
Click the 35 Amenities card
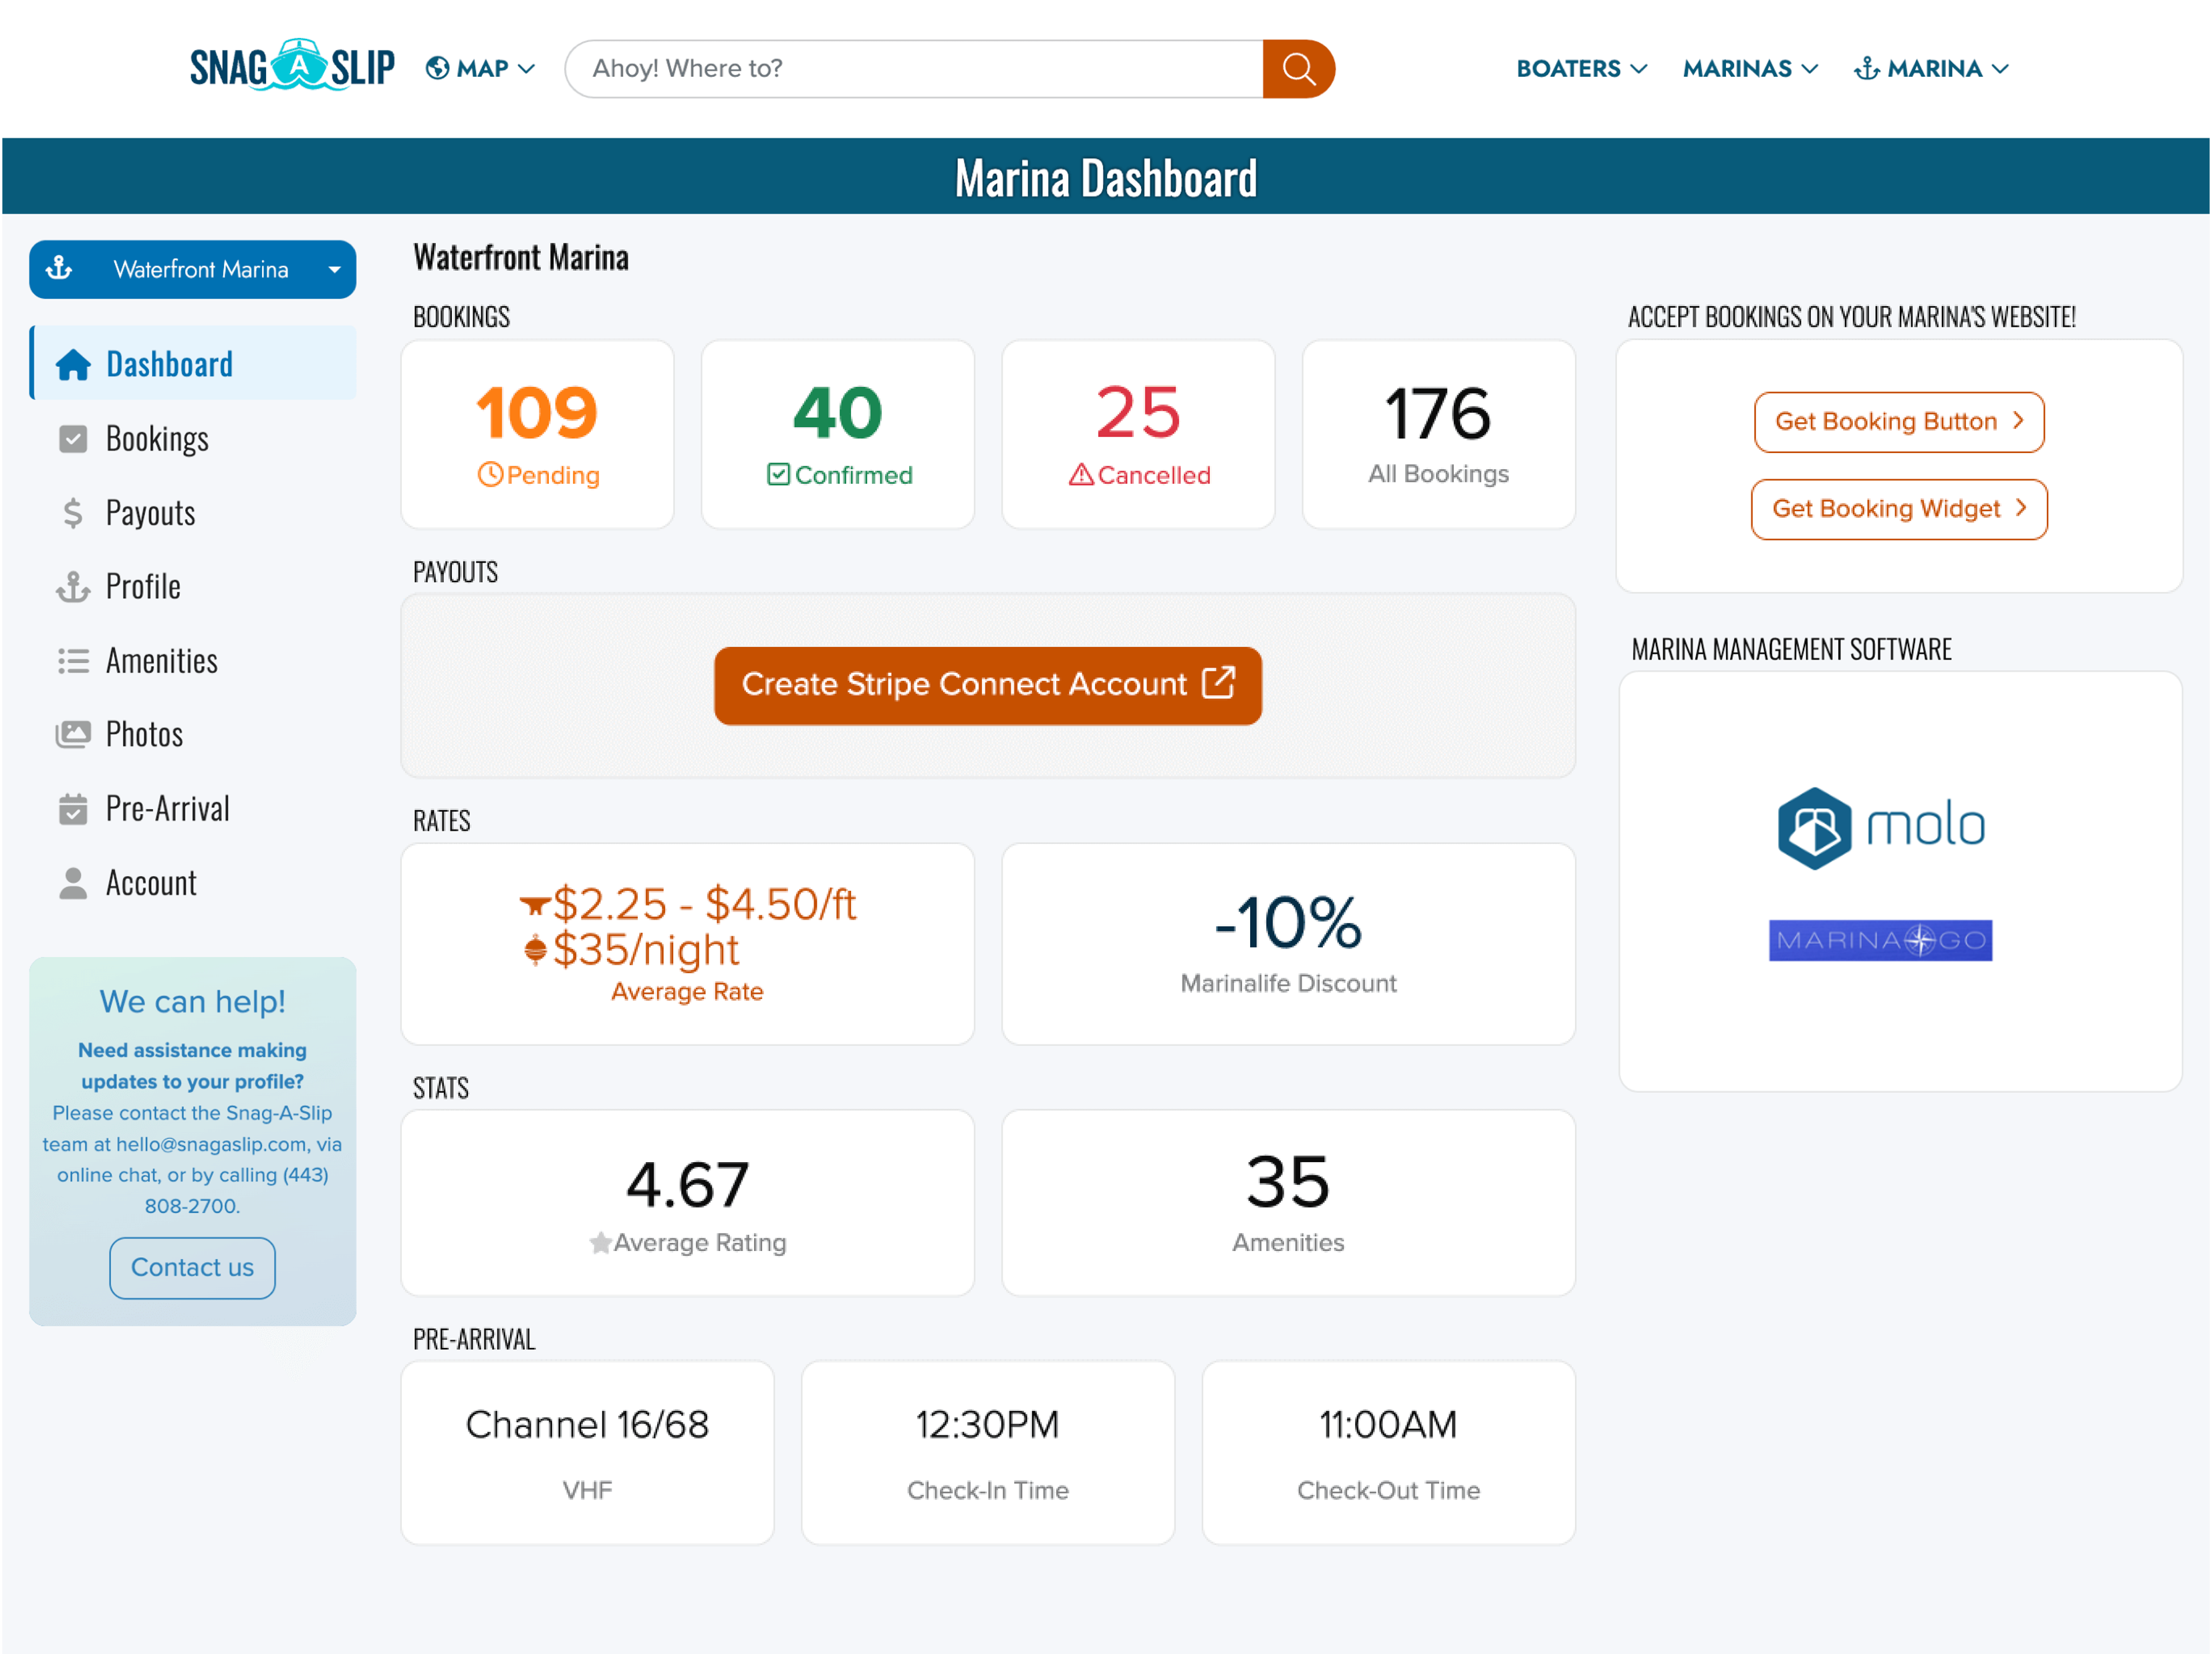pos(1289,1202)
